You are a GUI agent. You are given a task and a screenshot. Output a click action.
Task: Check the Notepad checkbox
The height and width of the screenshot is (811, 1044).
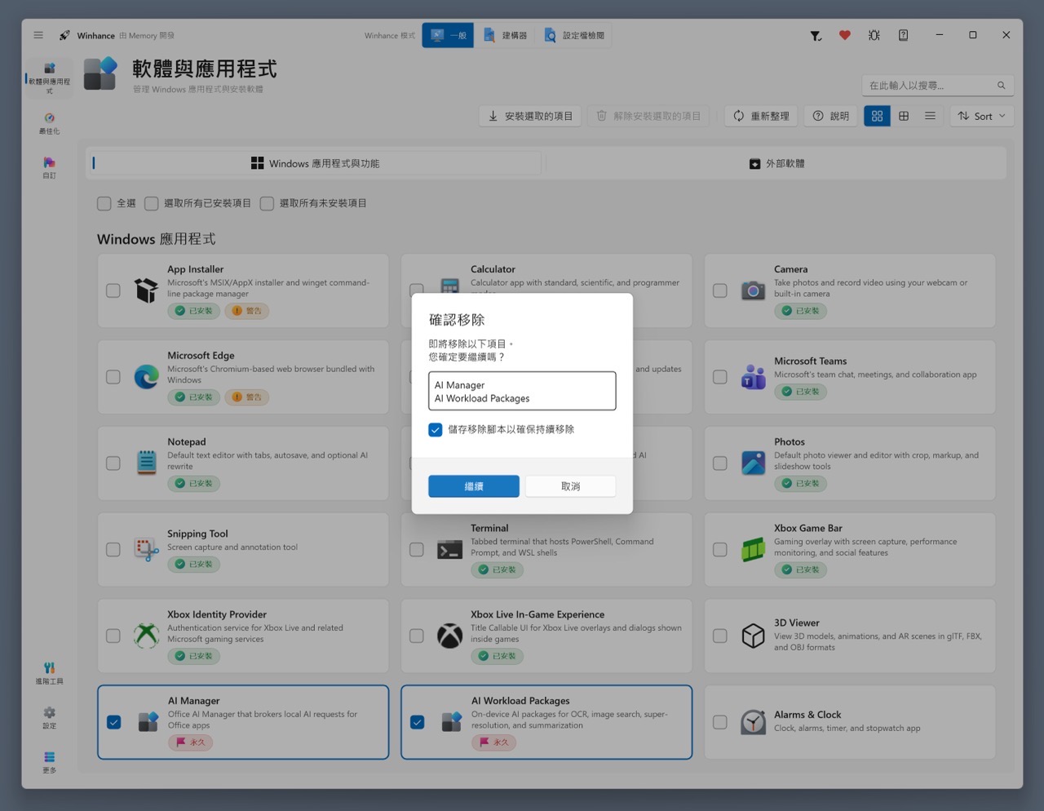click(113, 463)
